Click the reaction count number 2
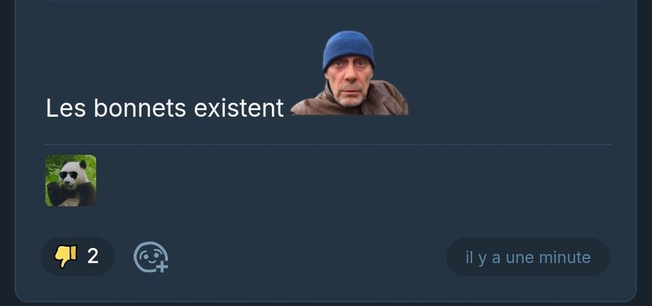 [93, 256]
